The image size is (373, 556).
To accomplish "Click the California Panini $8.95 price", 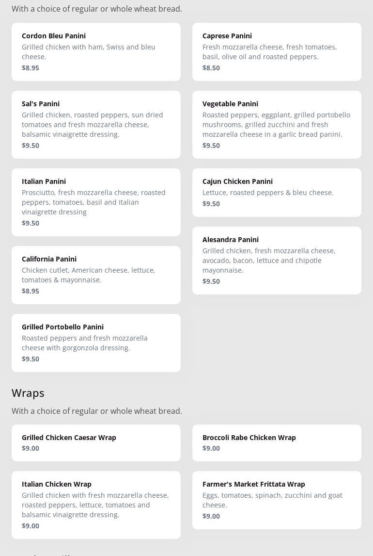I will click(31, 291).
